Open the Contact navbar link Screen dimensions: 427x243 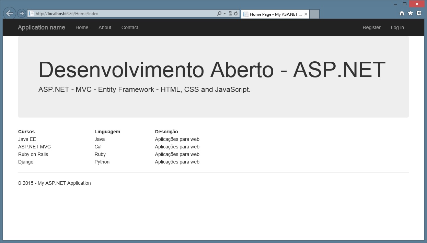(130, 27)
